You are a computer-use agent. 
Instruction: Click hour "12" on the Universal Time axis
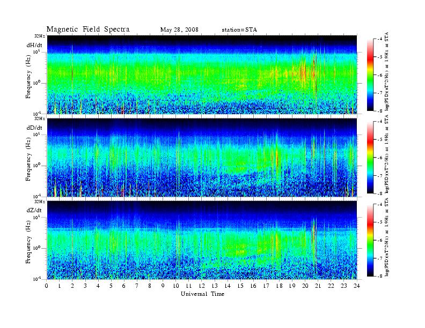(x=202, y=286)
